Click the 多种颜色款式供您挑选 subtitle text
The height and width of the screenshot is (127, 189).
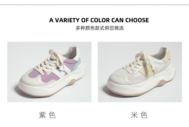point(100,28)
